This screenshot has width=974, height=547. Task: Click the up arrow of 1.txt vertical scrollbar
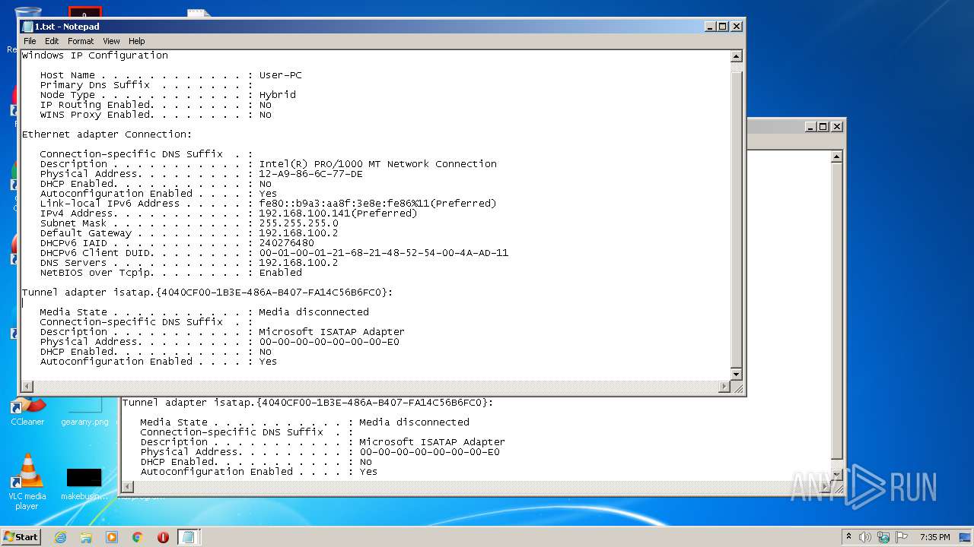(736, 56)
